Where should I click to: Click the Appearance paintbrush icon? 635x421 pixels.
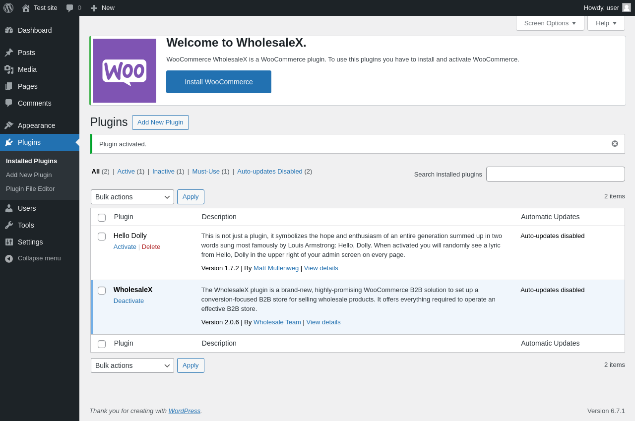pyautogui.click(x=9, y=125)
